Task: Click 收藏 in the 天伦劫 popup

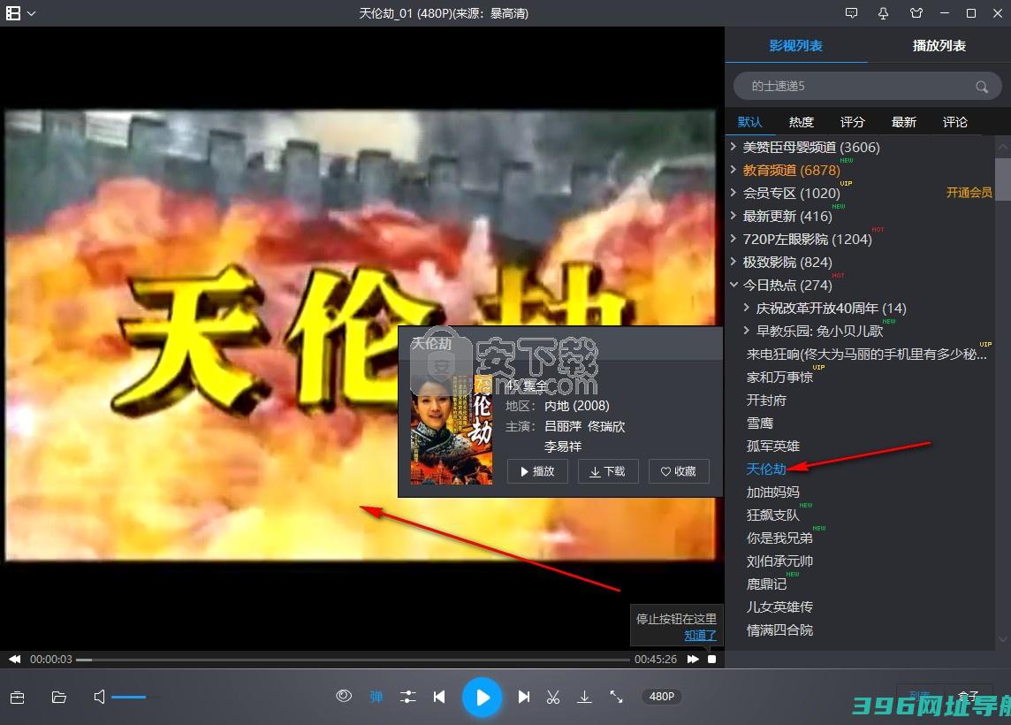Action: point(679,471)
